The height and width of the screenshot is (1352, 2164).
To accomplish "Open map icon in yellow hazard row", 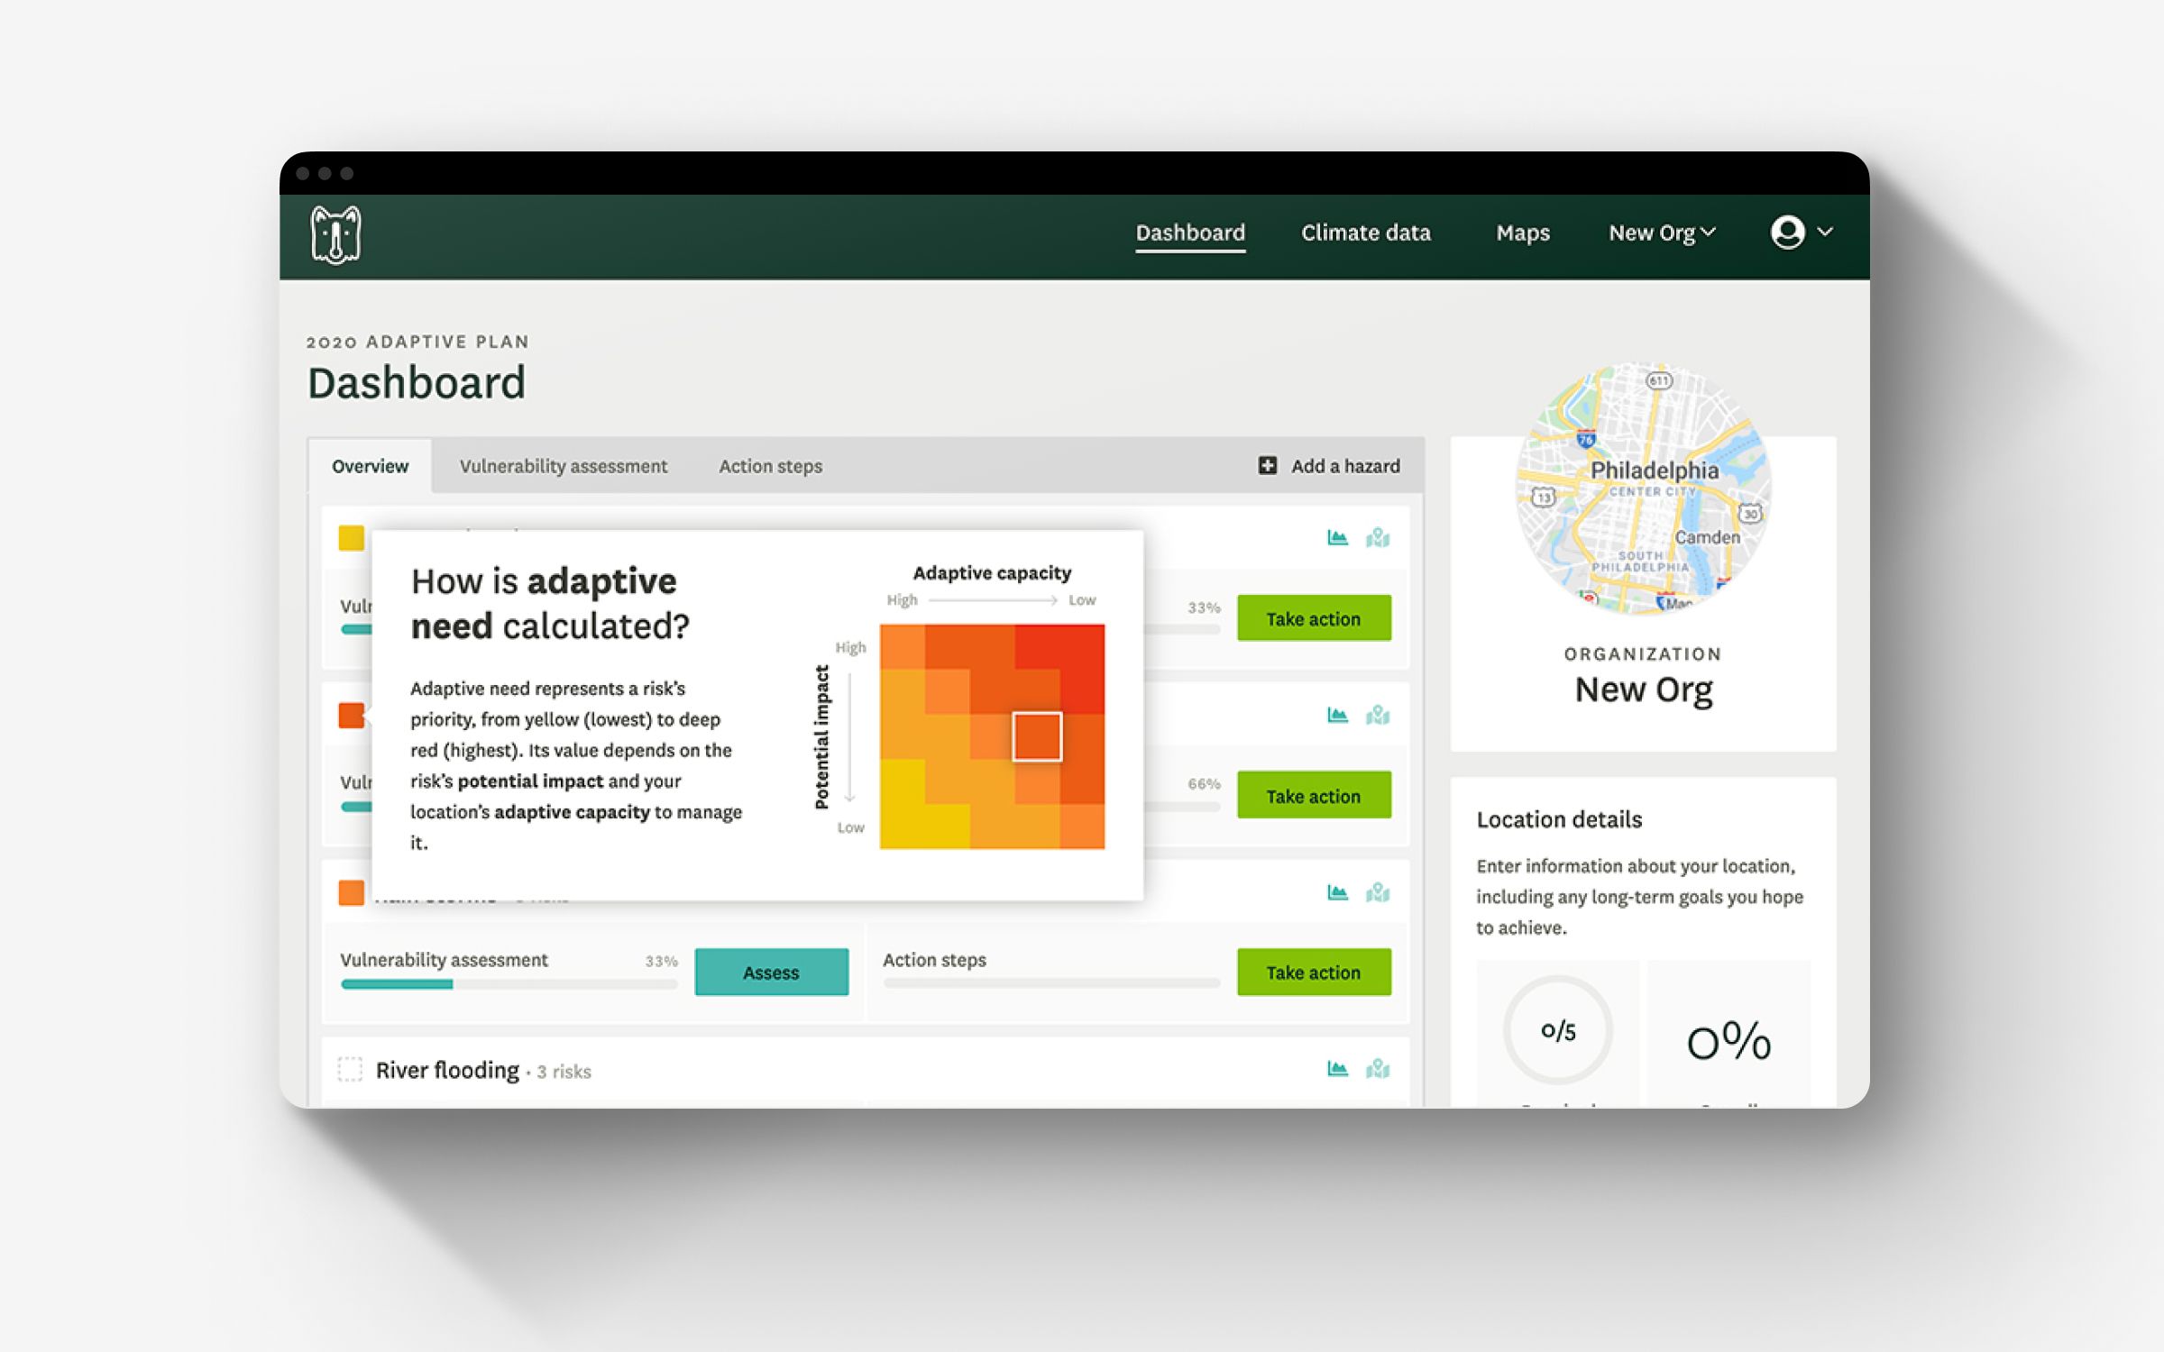I will (1378, 538).
